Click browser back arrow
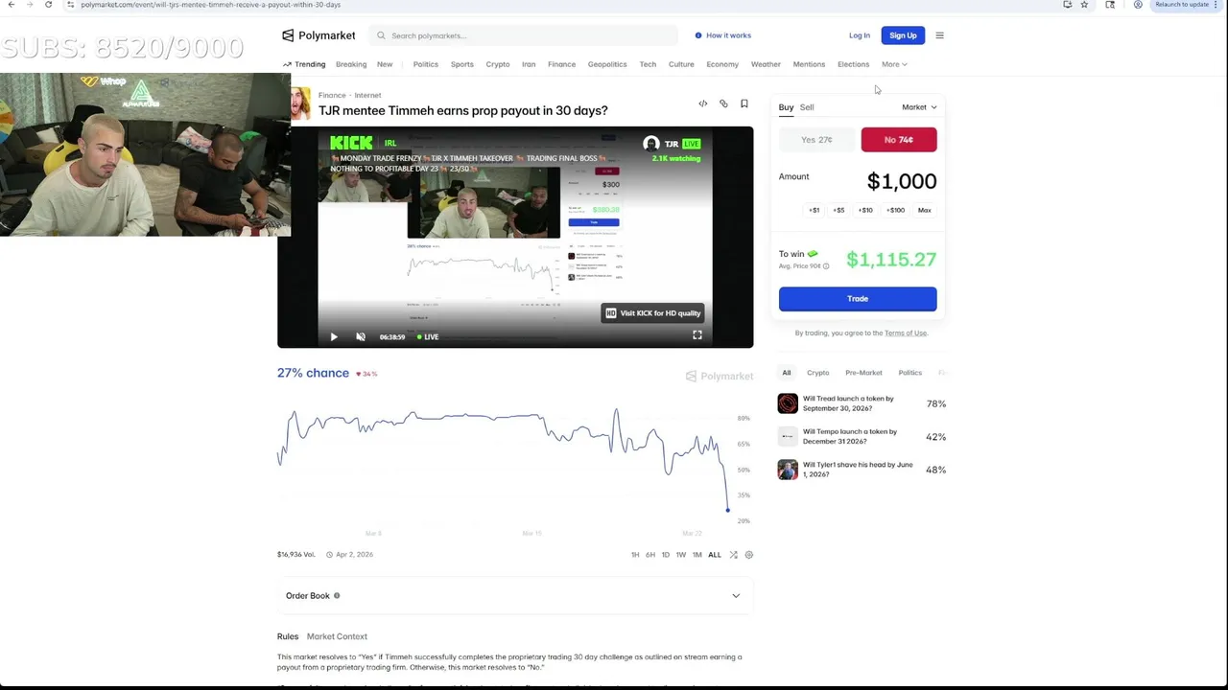This screenshot has width=1228, height=690. click(11, 5)
